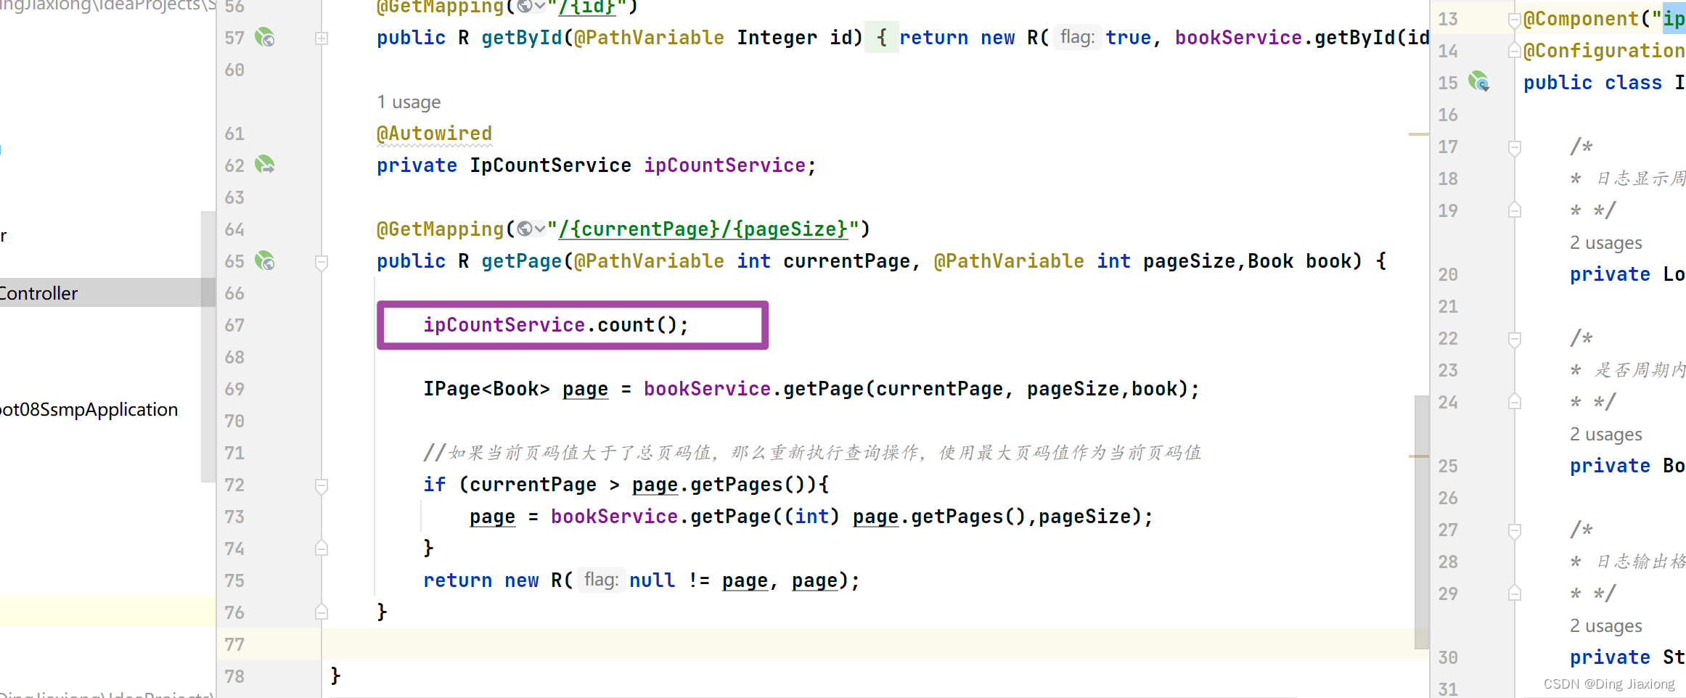Screen dimensions: 1686x698
Task: Click the 'flag:' parameter hint on line 75
Action: click(601, 580)
